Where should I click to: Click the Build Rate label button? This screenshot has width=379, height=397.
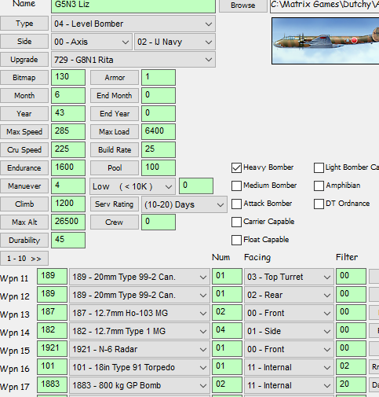[x=115, y=149]
